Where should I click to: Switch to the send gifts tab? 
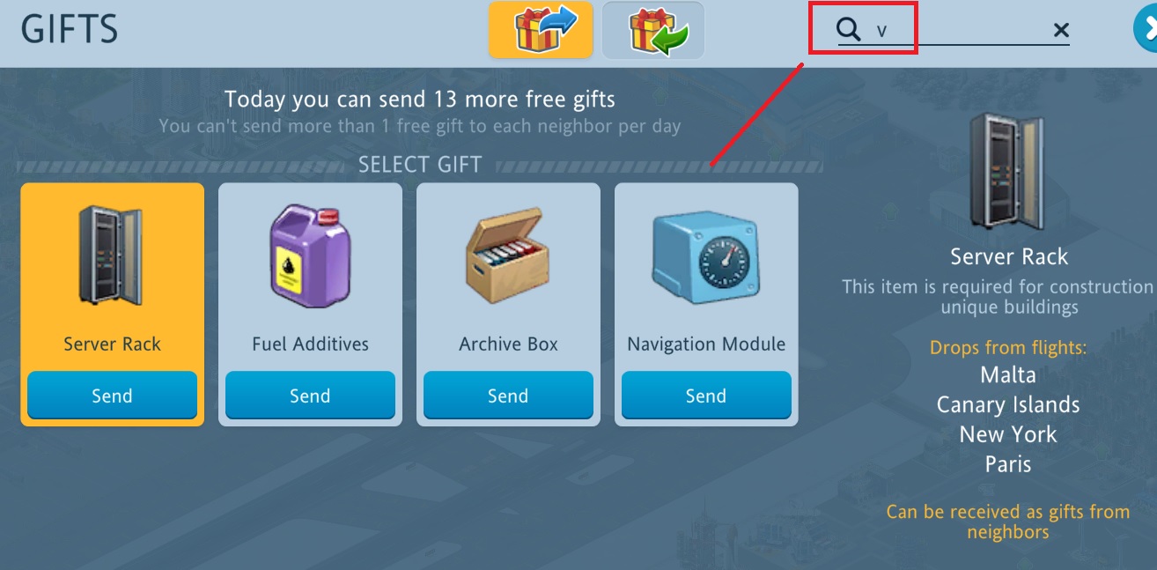pyautogui.click(x=541, y=30)
